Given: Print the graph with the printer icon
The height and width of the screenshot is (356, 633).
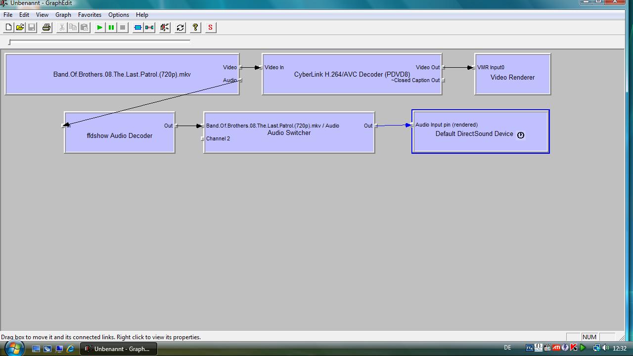Looking at the screenshot, I should click(x=46, y=28).
